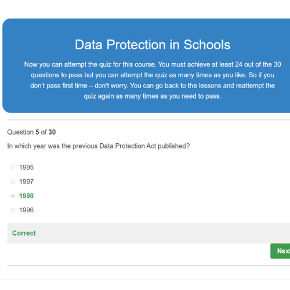Select the 1996 radio button

tap(13, 210)
